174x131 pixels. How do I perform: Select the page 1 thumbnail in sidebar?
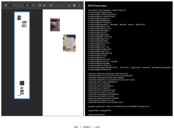pos(22,55)
